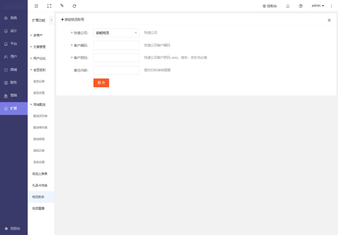This screenshot has width=338, height=235.
Task: Open the notification bell
Action: [288, 6]
